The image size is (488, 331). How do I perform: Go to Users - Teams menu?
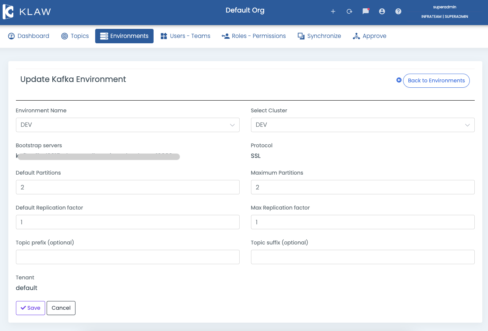[x=185, y=36]
